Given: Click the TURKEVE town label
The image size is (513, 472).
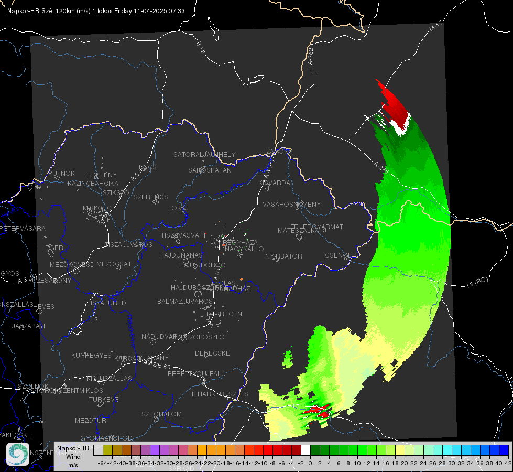Looking at the screenshot, I should click(104, 400).
